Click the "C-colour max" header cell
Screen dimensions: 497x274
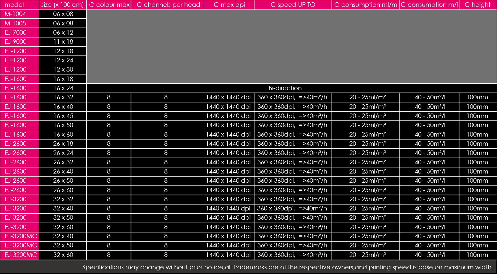tap(109, 5)
